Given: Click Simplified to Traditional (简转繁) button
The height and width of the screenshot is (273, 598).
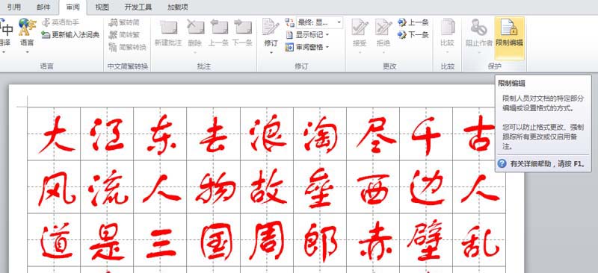Looking at the screenshot, I should coord(124,35).
